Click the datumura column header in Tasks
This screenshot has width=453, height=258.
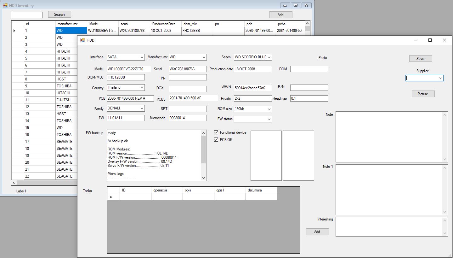pyautogui.click(x=261, y=190)
